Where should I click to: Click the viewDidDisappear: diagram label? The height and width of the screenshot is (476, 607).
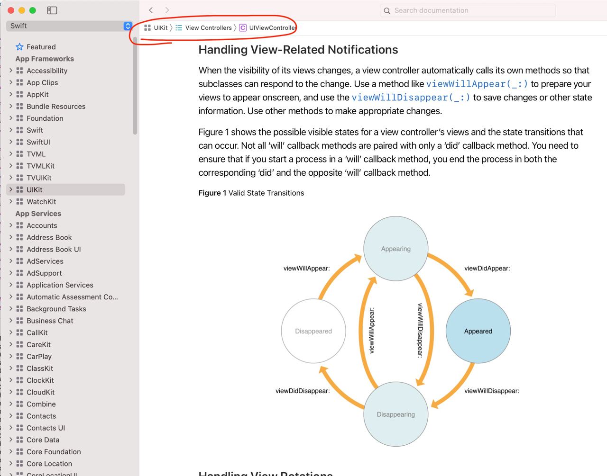tap(303, 391)
